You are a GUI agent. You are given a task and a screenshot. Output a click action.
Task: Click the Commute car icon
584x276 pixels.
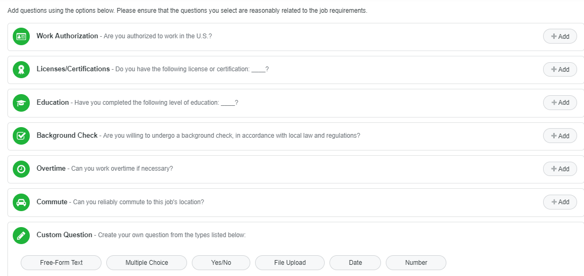click(x=21, y=202)
